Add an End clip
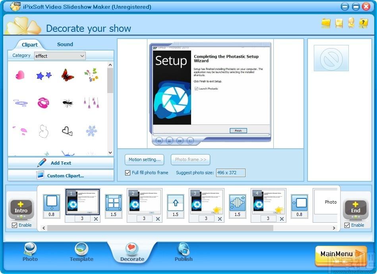 356,209
